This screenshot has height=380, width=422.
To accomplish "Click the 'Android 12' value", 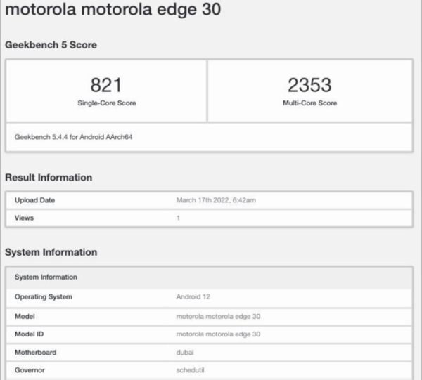I will (x=193, y=297).
